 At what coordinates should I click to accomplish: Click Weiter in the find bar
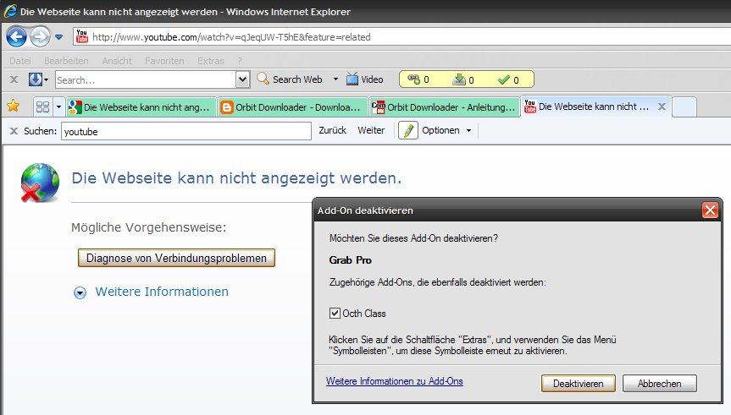tap(371, 130)
